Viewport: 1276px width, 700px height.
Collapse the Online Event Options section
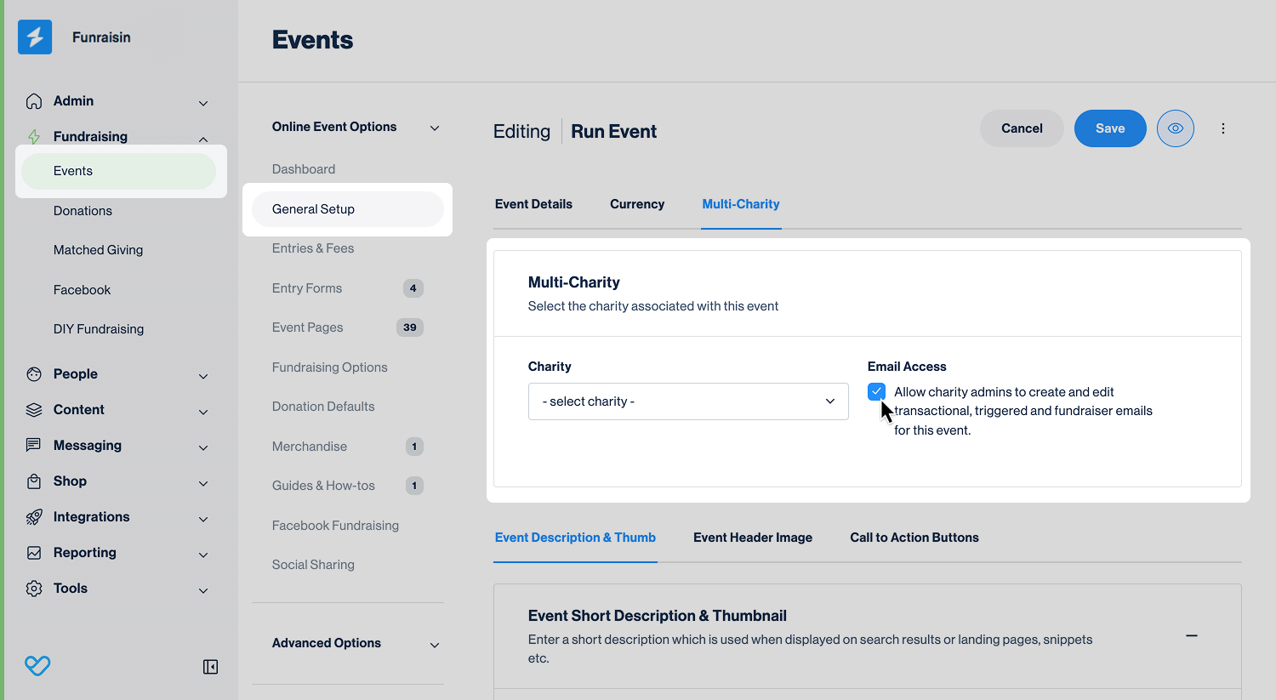click(x=435, y=128)
